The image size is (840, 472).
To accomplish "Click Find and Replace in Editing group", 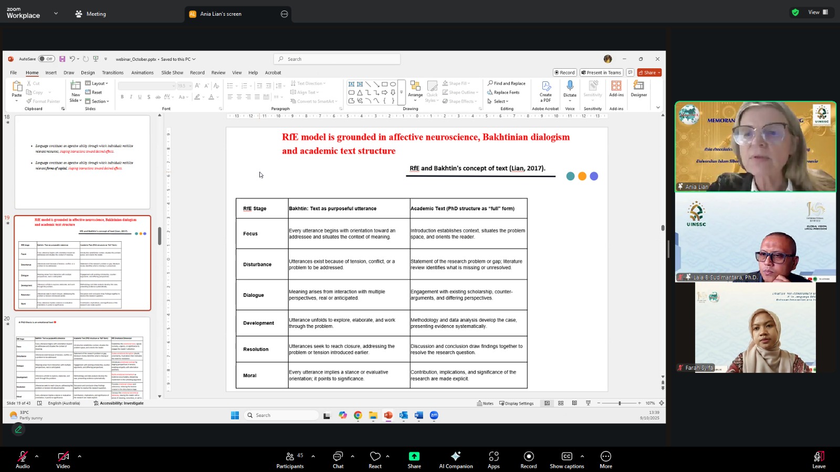I will coord(506,83).
